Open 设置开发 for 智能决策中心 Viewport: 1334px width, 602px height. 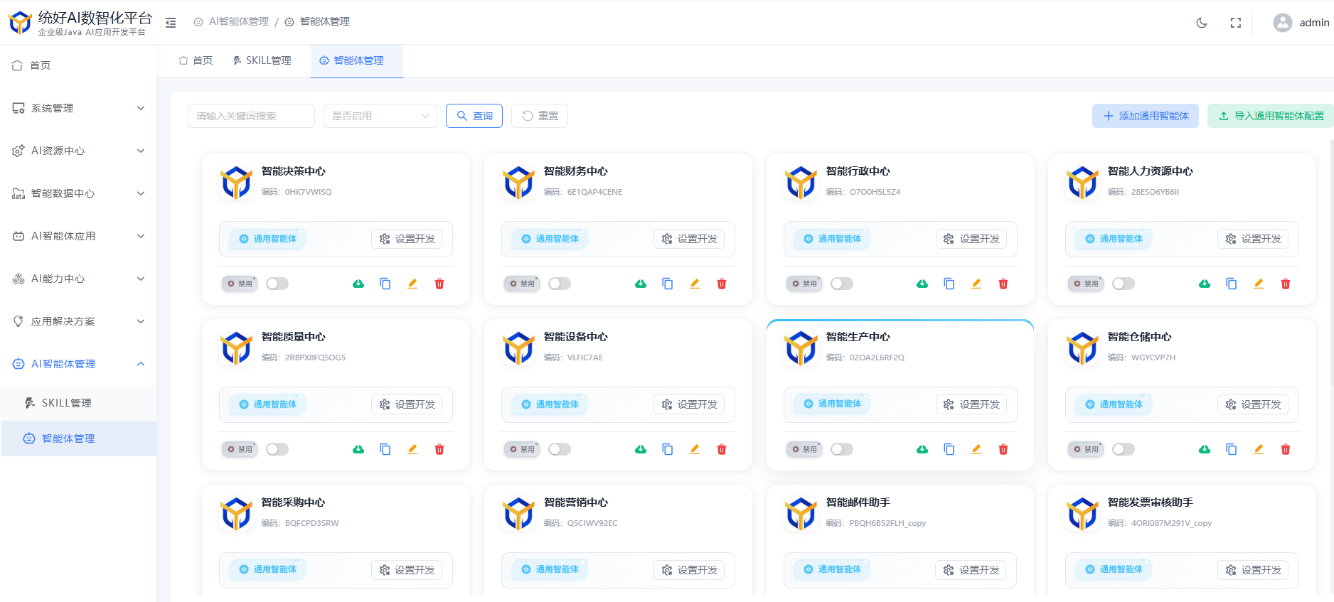click(407, 239)
